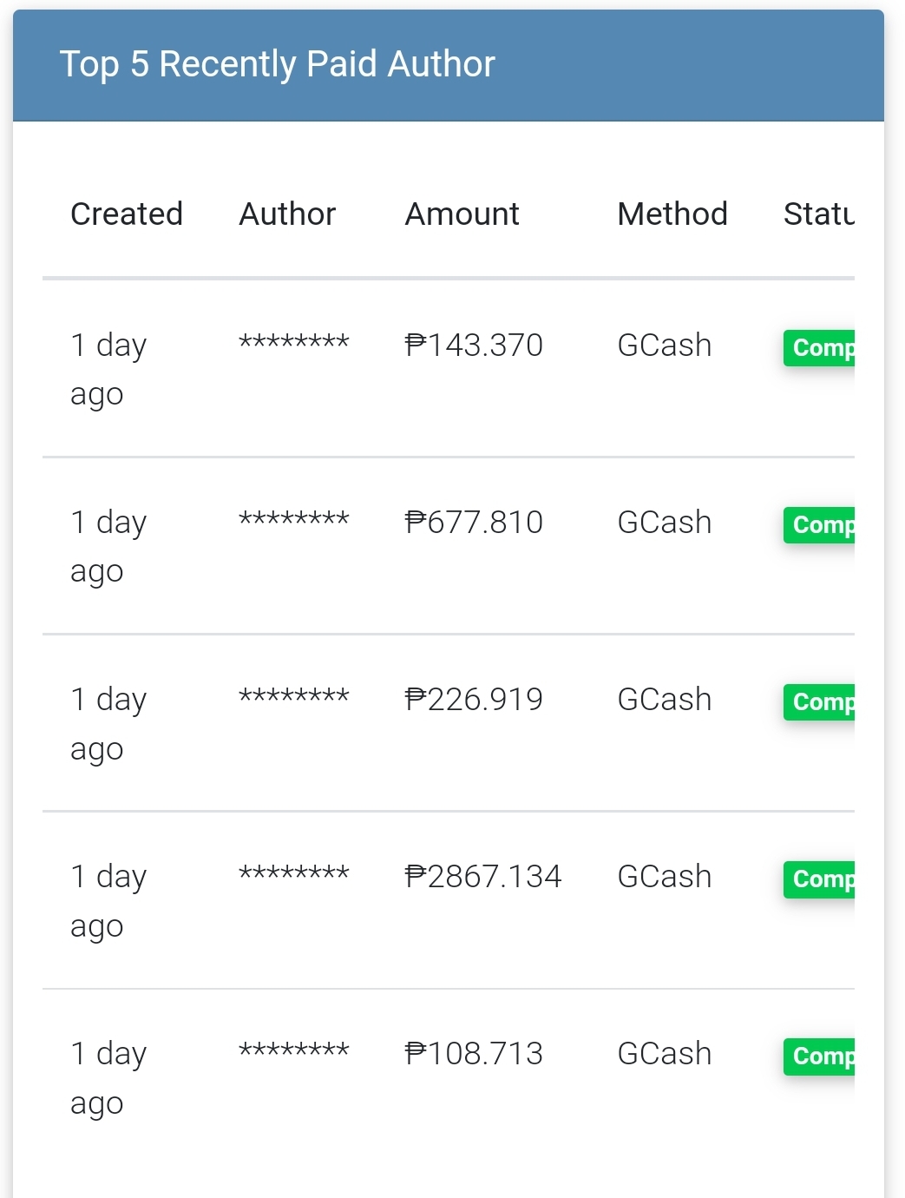The width and height of the screenshot is (905, 1198).
Task: Click GCash method in ₱677.810 row
Action: coord(665,523)
